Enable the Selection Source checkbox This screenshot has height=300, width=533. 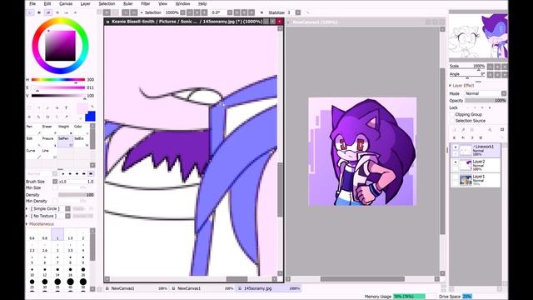tap(452, 121)
